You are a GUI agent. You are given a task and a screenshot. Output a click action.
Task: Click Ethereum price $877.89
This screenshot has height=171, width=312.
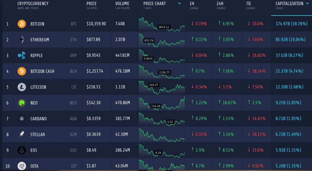click(x=93, y=39)
